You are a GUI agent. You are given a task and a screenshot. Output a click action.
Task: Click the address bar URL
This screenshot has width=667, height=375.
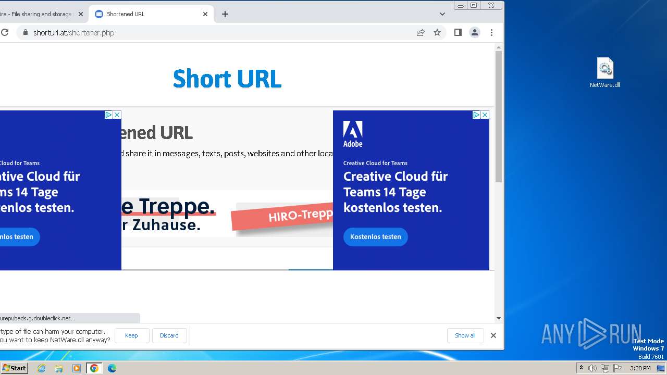point(73,32)
